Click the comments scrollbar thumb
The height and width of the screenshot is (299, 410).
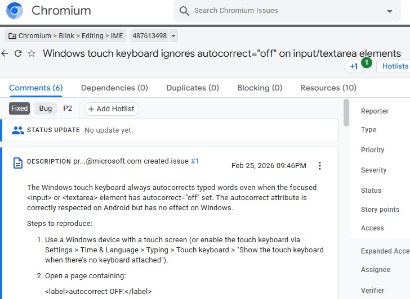pos(346,113)
